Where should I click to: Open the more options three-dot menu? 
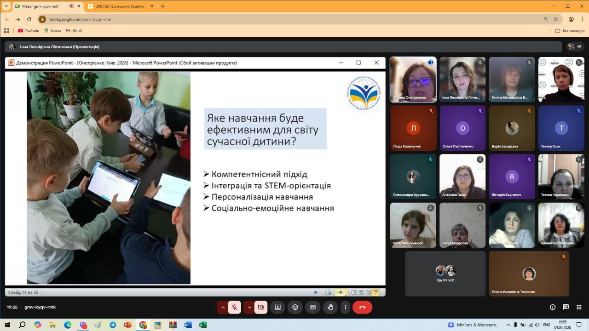pyautogui.click(x=346, y=307)
